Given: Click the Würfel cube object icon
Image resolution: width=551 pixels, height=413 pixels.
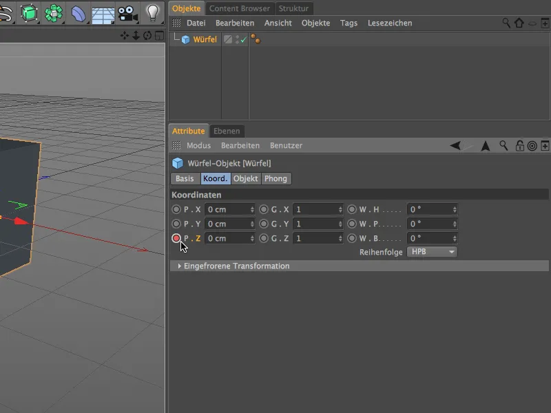Looking at the screenshot, I should point(185,40).
